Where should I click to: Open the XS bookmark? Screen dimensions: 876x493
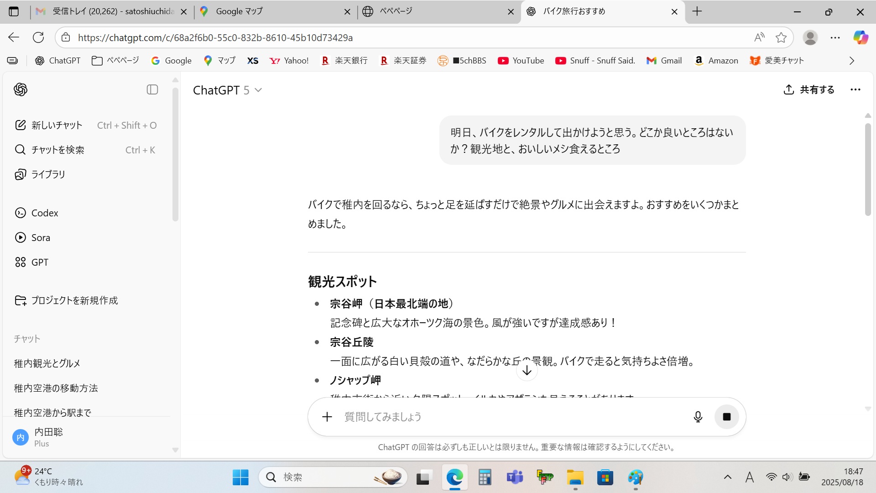click(x=253, y=61)
